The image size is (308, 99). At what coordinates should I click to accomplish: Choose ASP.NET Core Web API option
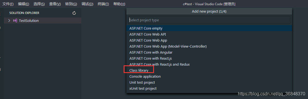[x=209, y=34]
